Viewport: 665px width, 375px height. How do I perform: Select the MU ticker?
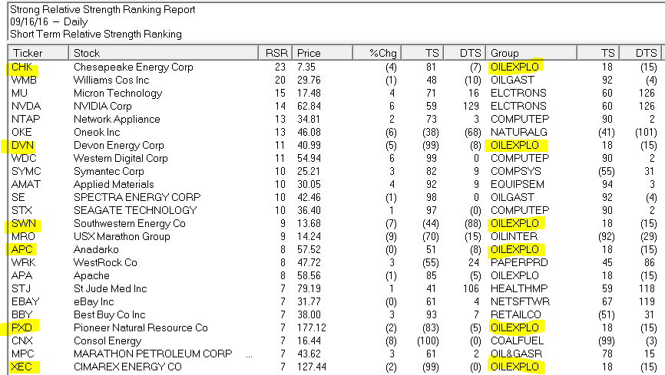[19, 94]
